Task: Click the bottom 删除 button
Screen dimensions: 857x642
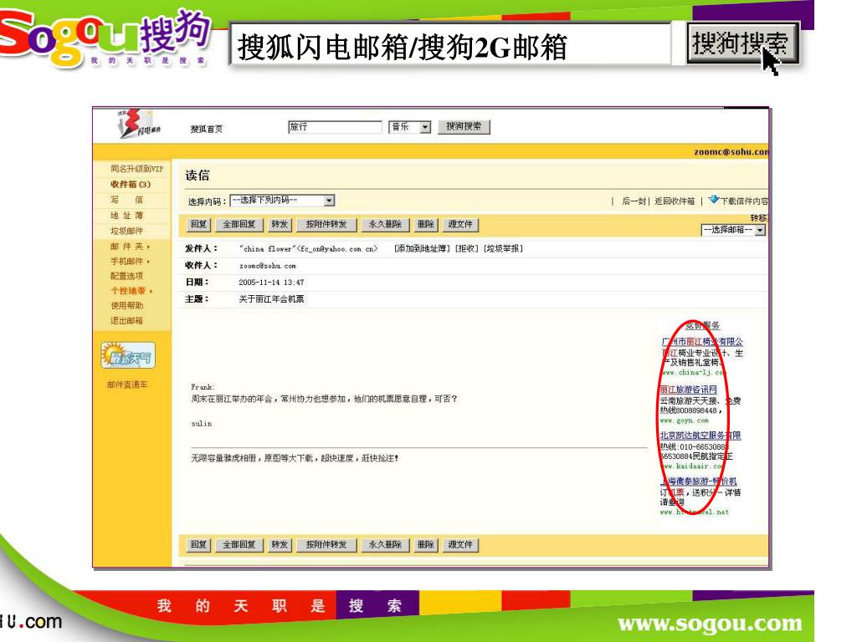Action: point(425,545)
